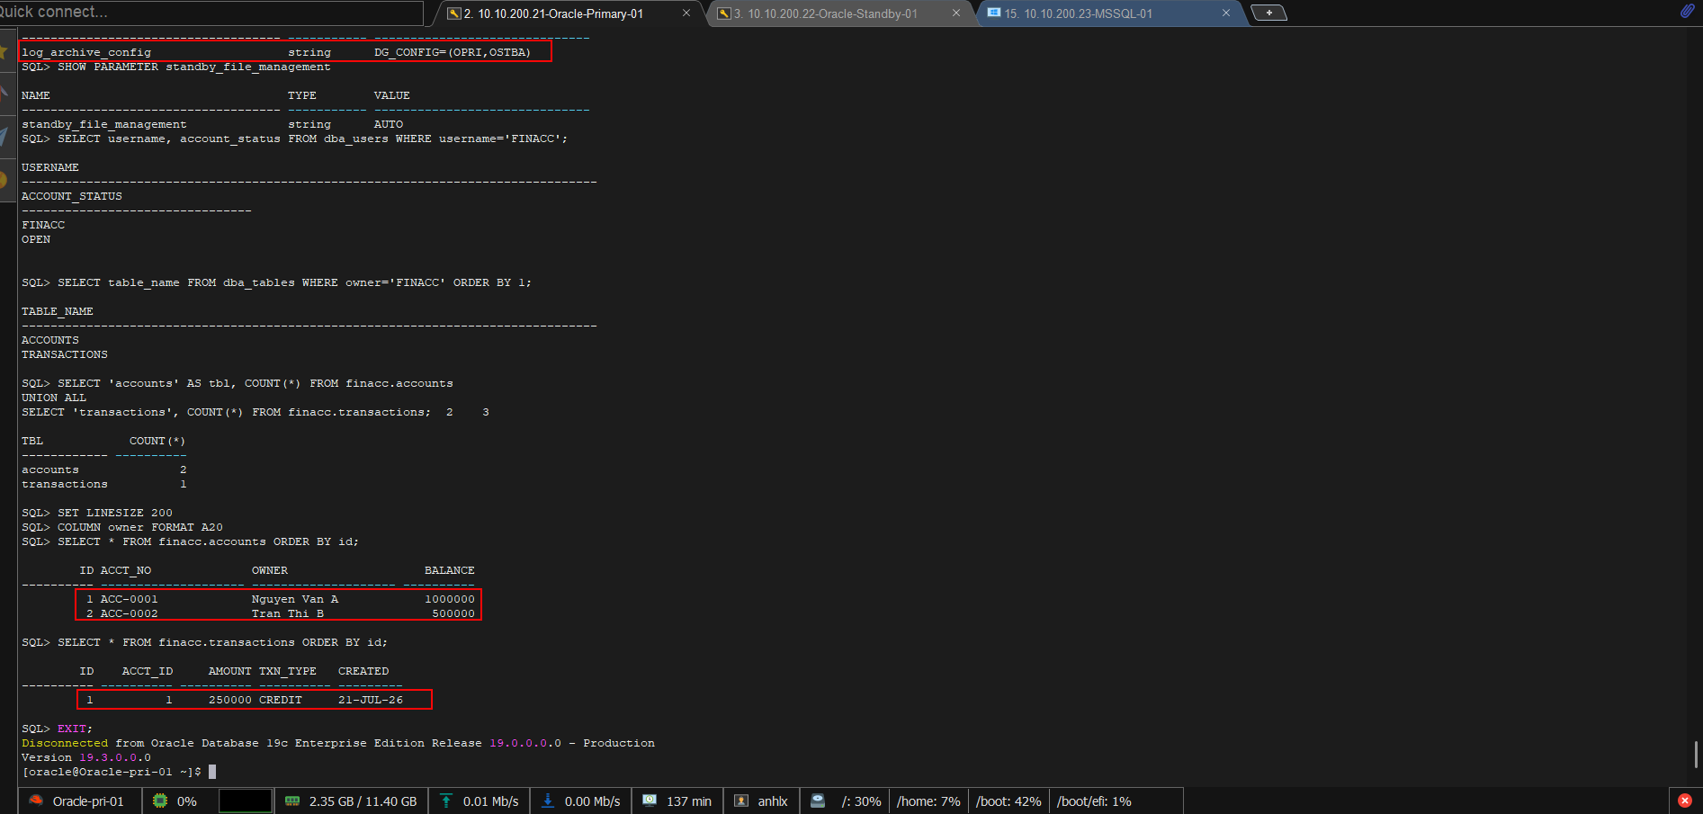
Task: Click the TXN_TYPE column header
Action: [288, 671]
